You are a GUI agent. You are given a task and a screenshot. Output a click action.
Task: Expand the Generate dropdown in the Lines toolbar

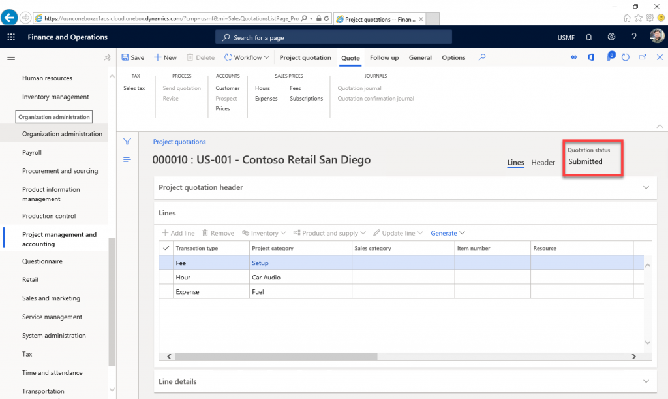pos(448,233)
